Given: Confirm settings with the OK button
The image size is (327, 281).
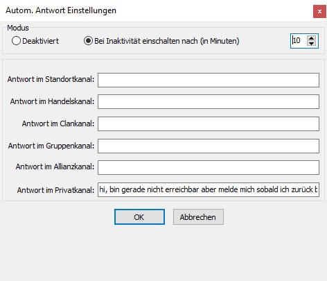Looking at the screenshot, I should 139,217.
